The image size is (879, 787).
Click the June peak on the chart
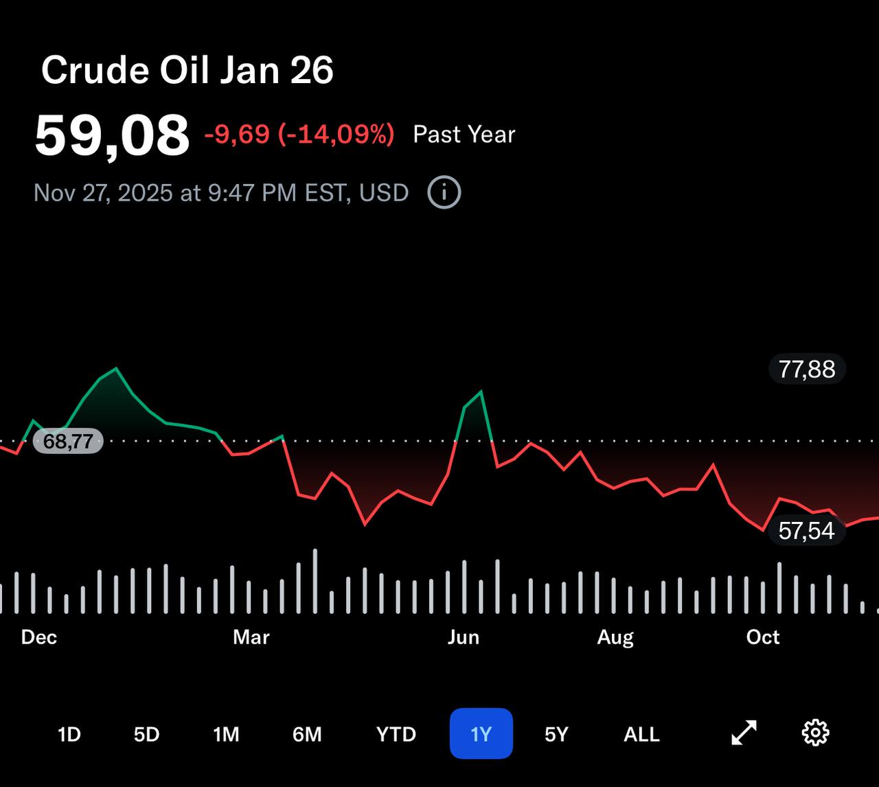point(481,391)
